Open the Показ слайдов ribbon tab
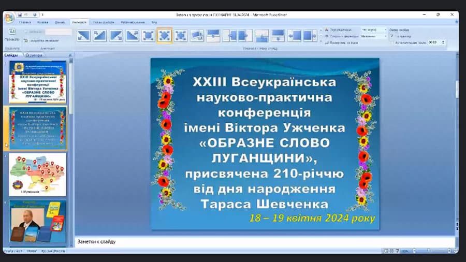The image size is (466, 262). click(x=104, y=22)
